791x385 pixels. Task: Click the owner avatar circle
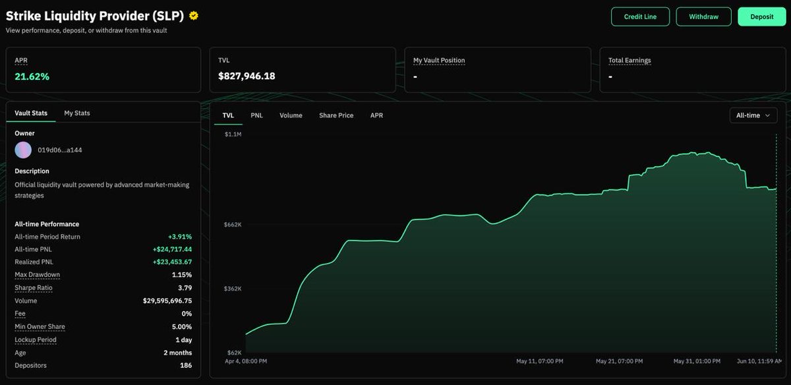(23, 150)
